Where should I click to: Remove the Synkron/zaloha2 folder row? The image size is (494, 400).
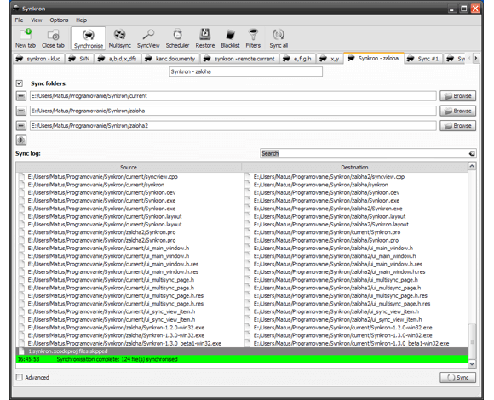(21, 126)
